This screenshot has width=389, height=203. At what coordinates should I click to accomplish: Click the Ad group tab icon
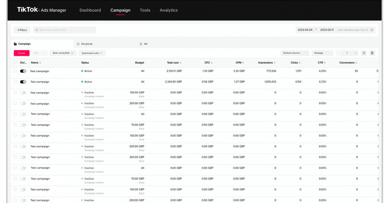pyautogui.click(x=78, y=44)
